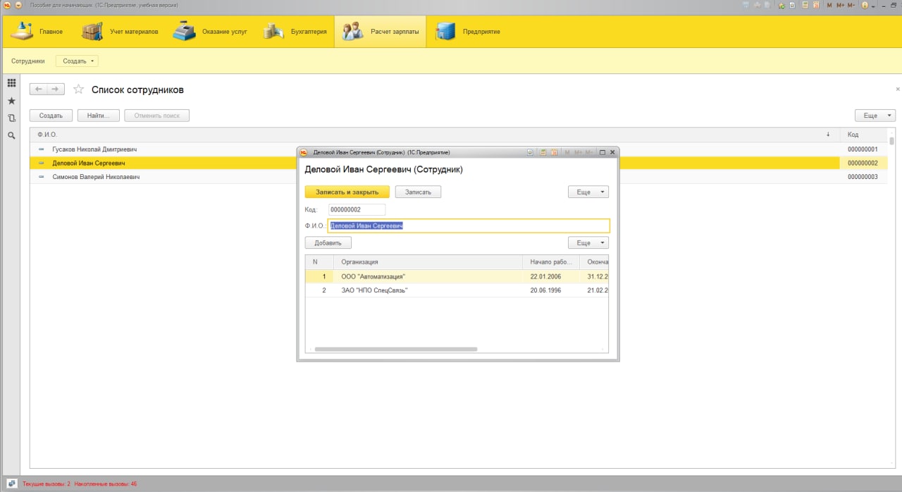
Task: Click the Добавить button in dialog
Action: coord(328,242)
